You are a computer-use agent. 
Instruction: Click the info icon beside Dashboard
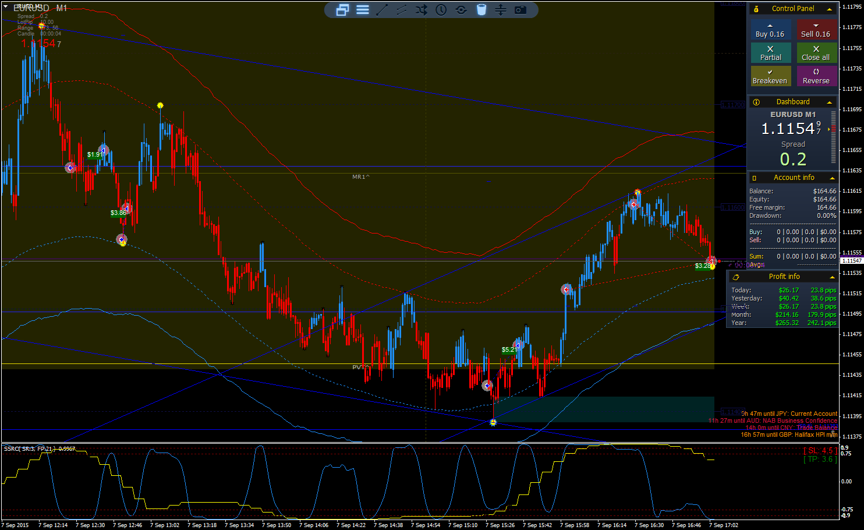756,102
